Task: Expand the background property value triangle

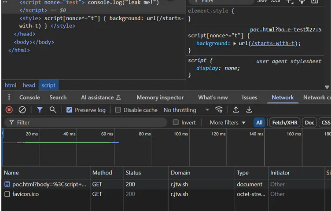Action: pyautogui.click(x=235, y=44)
